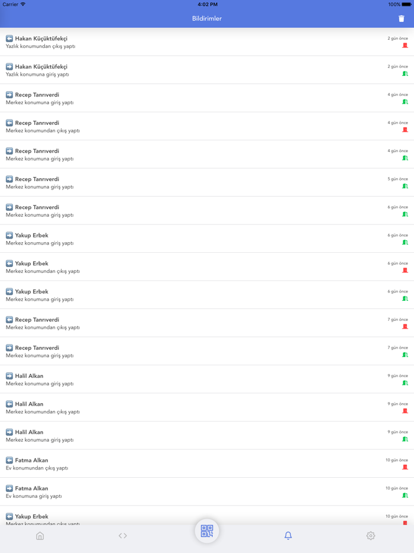Tap the green entry door icon for Hakan Küçüktüfekçi

(x=405, y=74)
